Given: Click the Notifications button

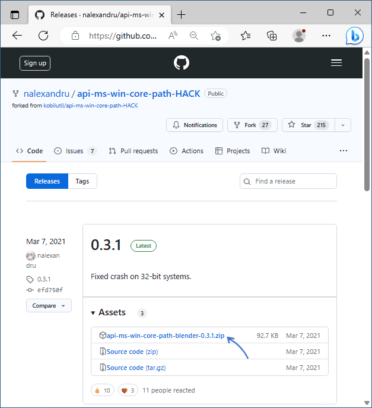Looking at the screenshot, I should 195,125.
